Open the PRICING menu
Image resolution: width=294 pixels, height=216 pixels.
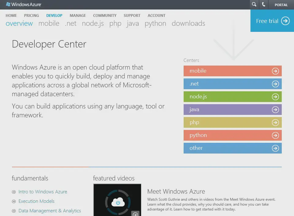coord(32,15)
